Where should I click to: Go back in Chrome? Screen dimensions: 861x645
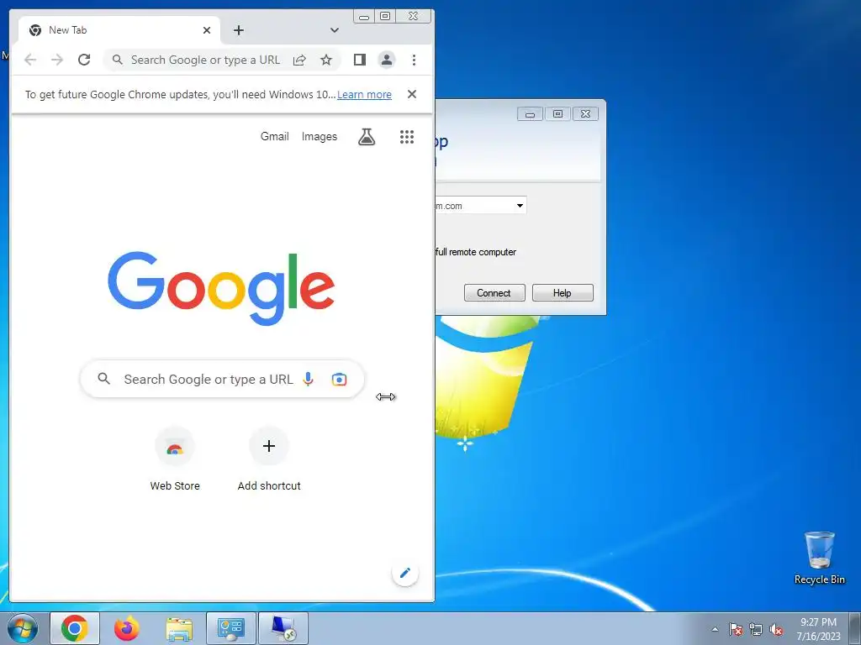pos(30,60)
